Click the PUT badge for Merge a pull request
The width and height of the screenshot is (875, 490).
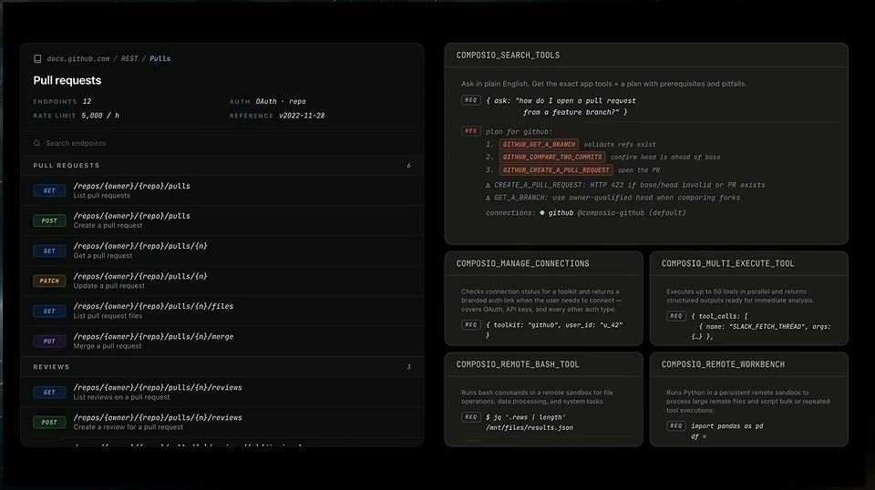[x=49, y=342]
